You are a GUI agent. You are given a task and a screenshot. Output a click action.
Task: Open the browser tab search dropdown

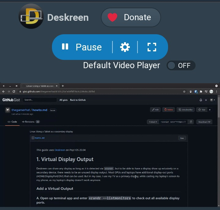point(216,86)
